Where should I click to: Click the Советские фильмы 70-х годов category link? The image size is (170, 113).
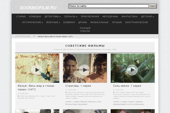pyautogui.click(x=33, y=96)
